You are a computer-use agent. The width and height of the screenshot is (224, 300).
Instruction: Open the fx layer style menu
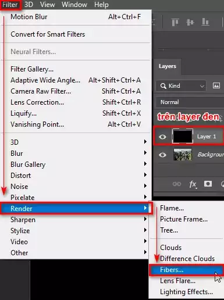(x=193, y=184)
